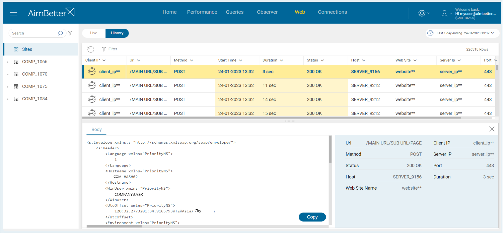Click the refresh icon above the table
Viewport: 503px width, 233px height.
[91, 49]
